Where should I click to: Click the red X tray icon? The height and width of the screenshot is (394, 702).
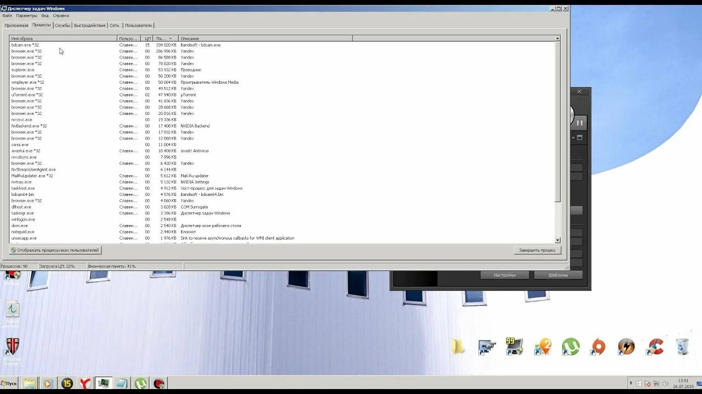tap(648, 384)
